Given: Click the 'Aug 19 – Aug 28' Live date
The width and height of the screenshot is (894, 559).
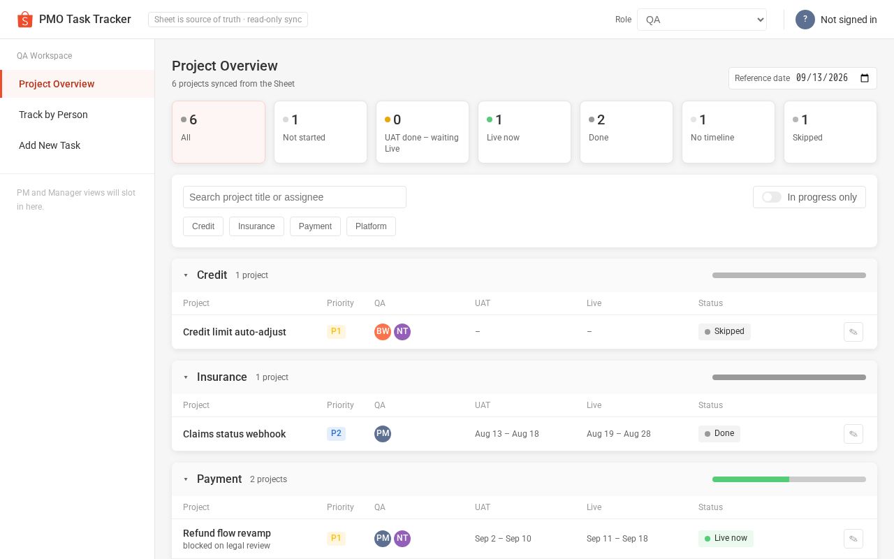Looking at the screenshot, I should pos(619,434).
